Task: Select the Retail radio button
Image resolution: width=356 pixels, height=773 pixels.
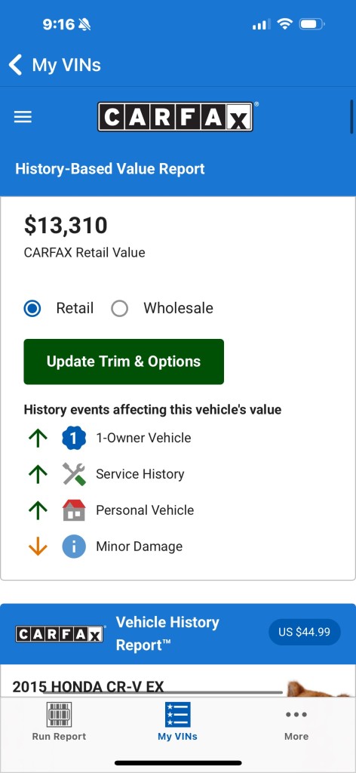Action: coord(32,309)
